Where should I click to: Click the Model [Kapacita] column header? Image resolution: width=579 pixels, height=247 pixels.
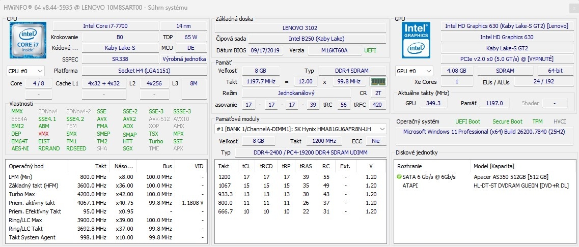pos(523,166)
